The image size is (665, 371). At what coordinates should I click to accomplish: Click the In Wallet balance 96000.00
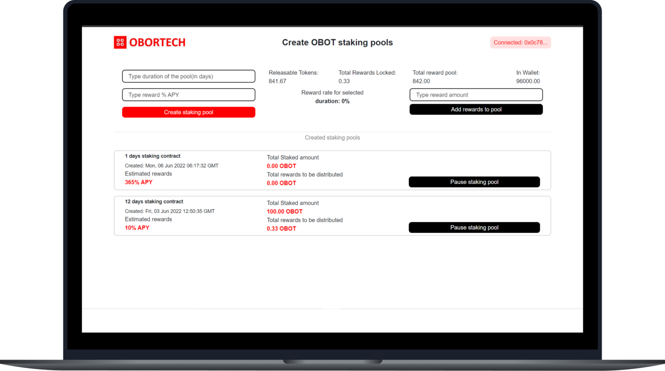coord(528,81)
